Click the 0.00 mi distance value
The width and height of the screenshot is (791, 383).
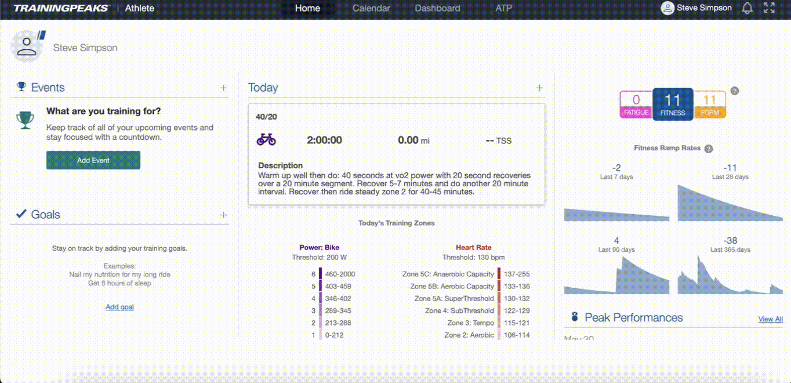click(x=413, y=140)
